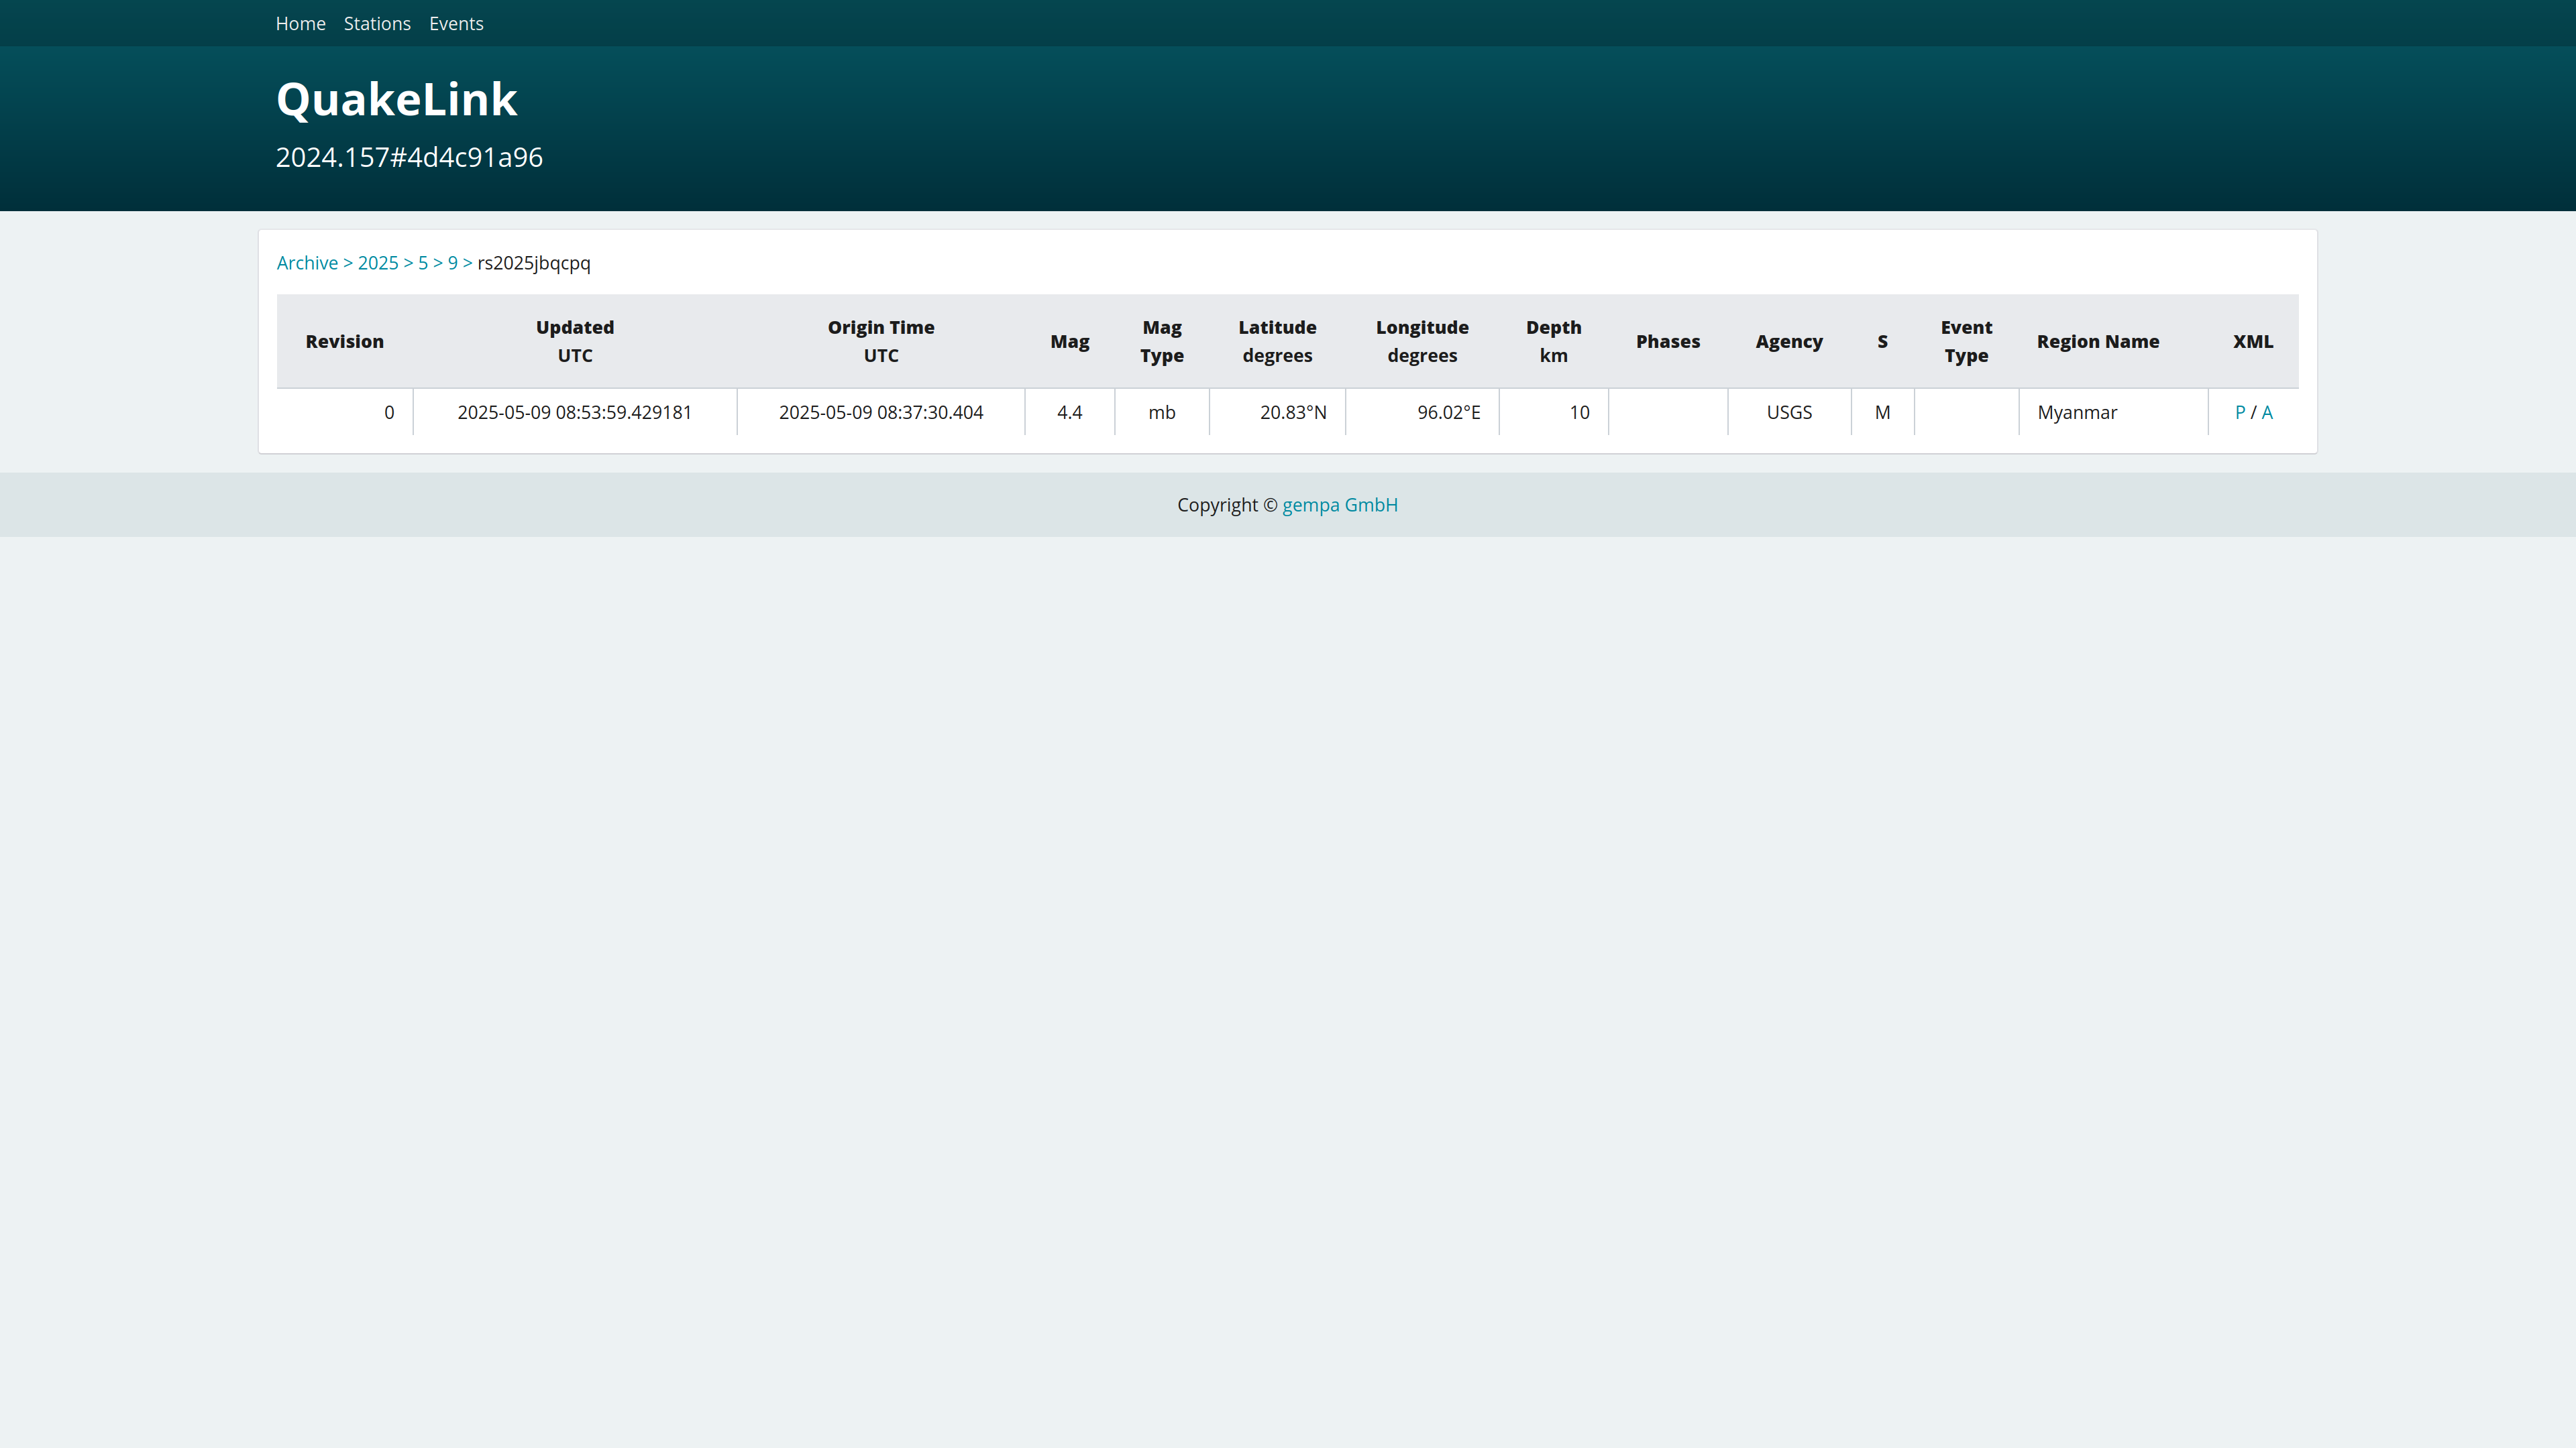Open the Home navigation link

(300, 23)
